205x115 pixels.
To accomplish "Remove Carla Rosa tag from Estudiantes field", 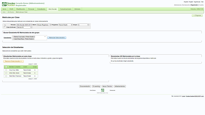I will coord(13,39).
